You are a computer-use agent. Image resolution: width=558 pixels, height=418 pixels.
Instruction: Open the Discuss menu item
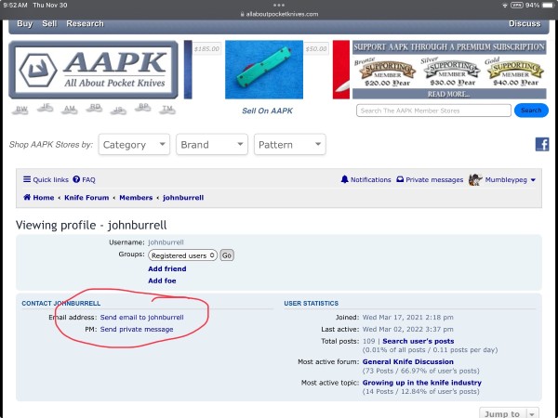[x=525, y=23]
